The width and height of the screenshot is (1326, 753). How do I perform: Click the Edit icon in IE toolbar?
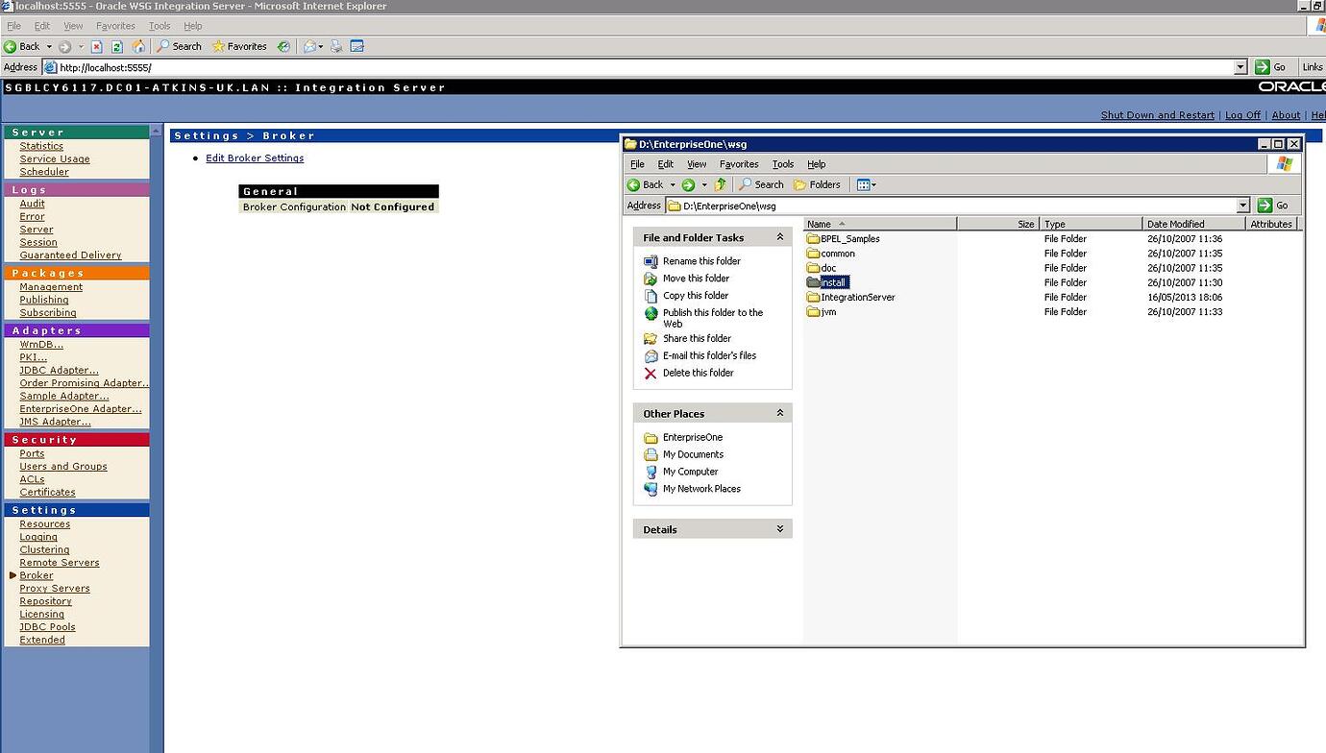[356, 46]
